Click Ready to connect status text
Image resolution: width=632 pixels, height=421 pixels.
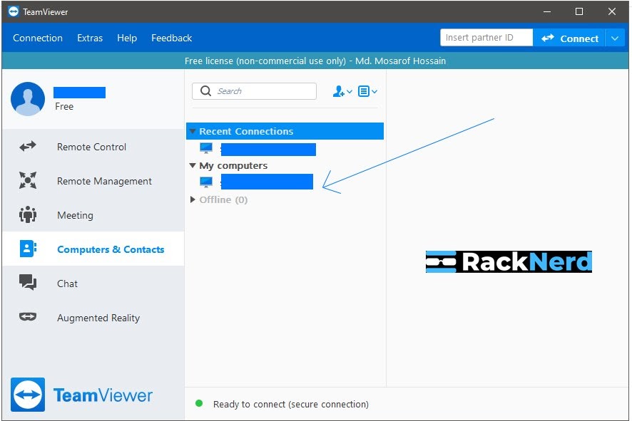click(291, 404)
